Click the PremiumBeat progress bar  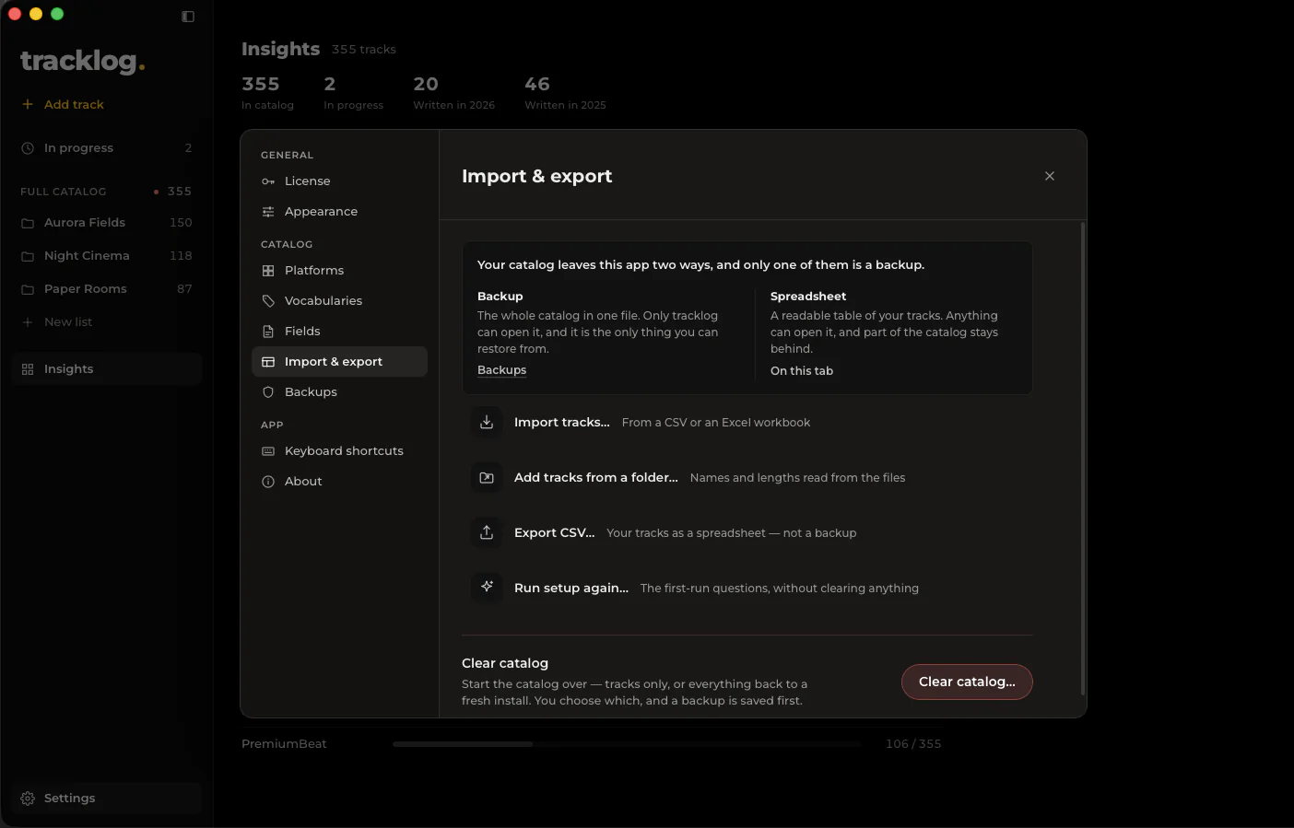point(627,744)
